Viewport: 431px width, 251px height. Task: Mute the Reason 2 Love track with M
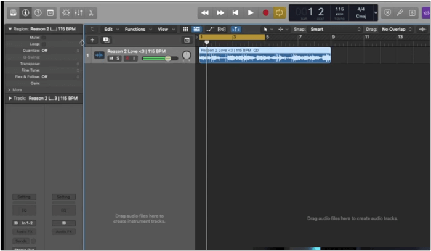[x=111, y=59]
